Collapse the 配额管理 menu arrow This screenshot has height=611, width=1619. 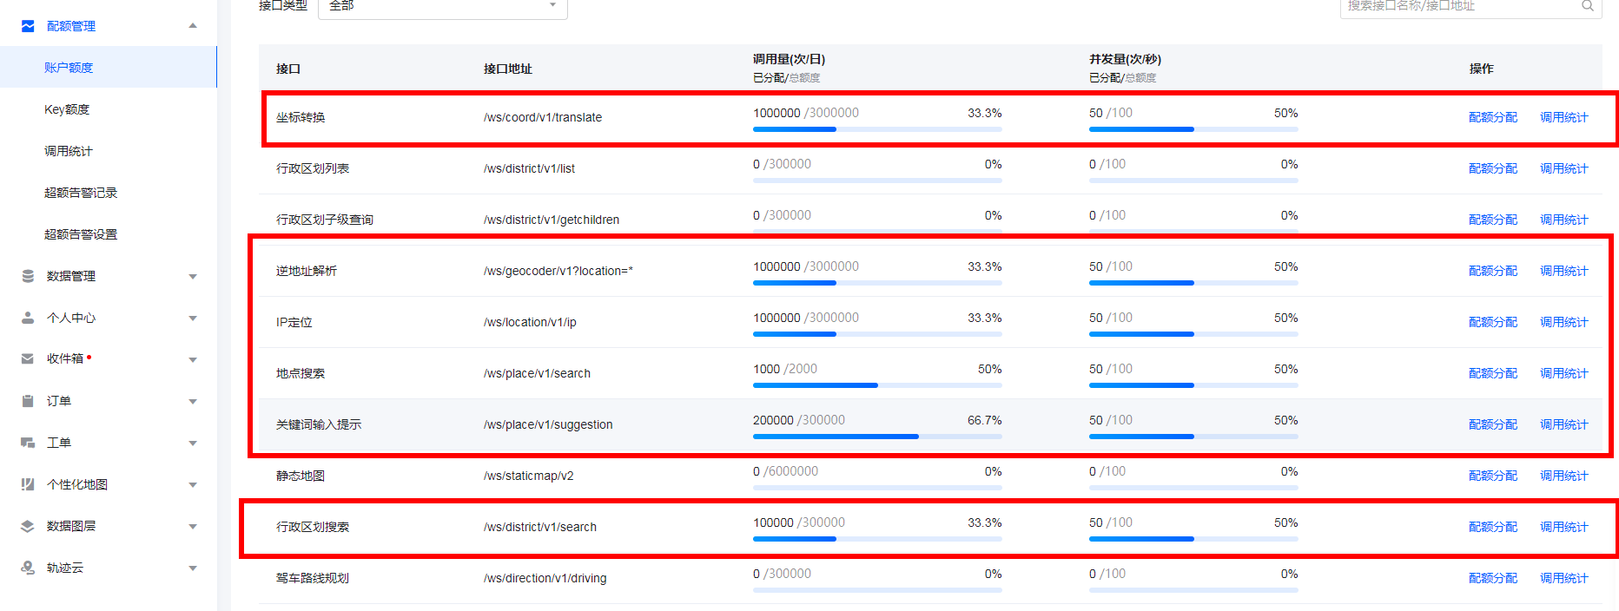coord(193,26)
